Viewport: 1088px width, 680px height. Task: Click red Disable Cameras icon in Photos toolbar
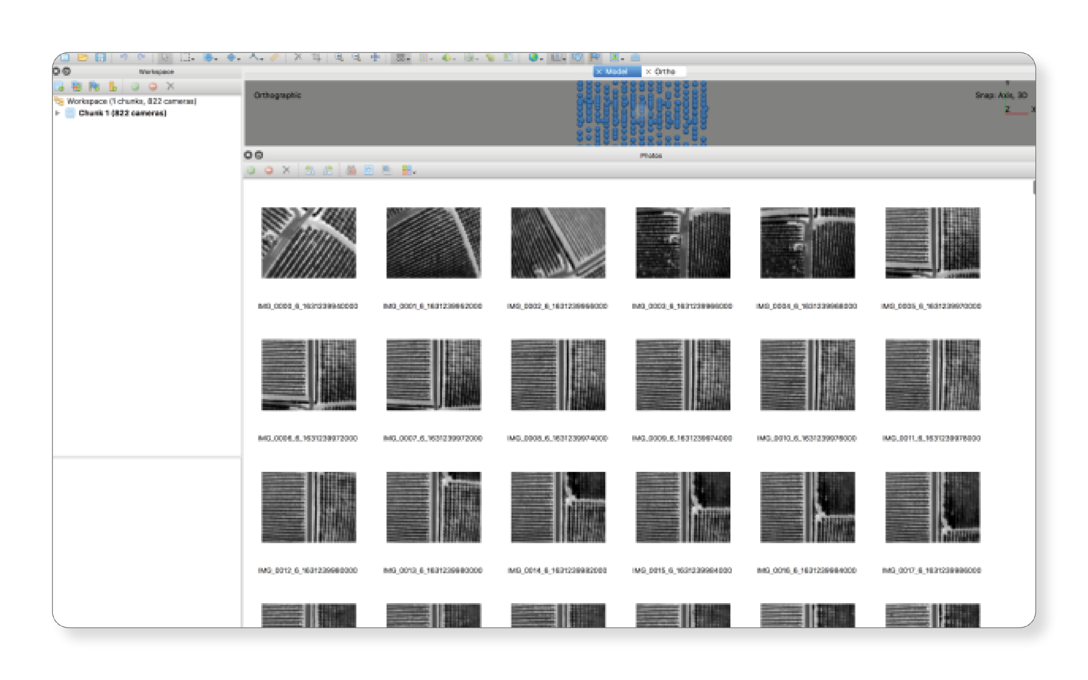pos(269,170)
